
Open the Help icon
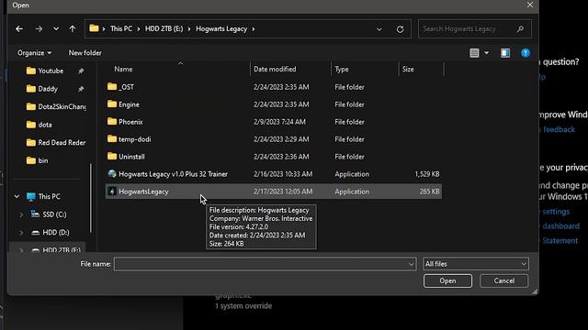coord(526,53)
